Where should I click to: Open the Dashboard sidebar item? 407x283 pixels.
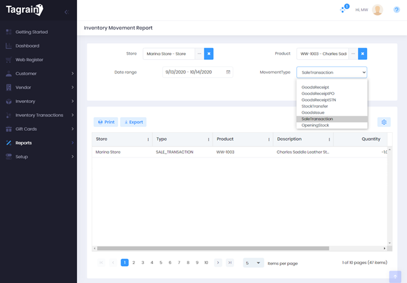(27, 46)
